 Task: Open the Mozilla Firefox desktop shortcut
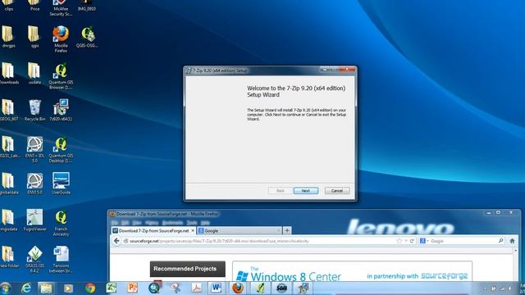pyautogui.click(x=61, y=39)
